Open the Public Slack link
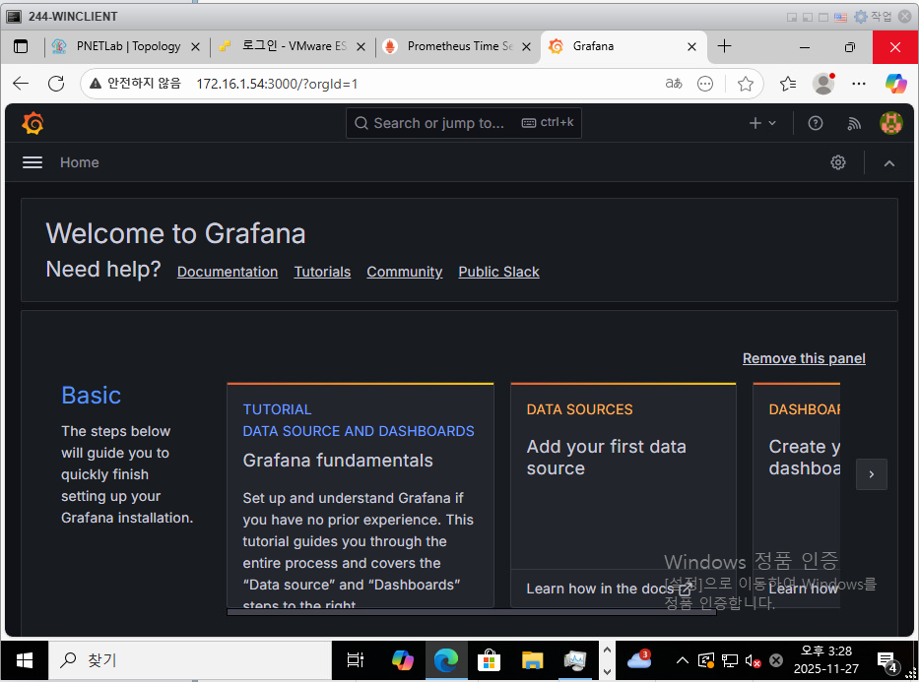This screenshot has width=919, height=682. click(498, 272)
